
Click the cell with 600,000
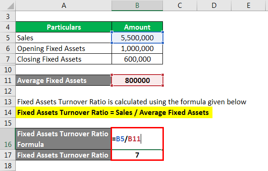(x=137, y=59)
